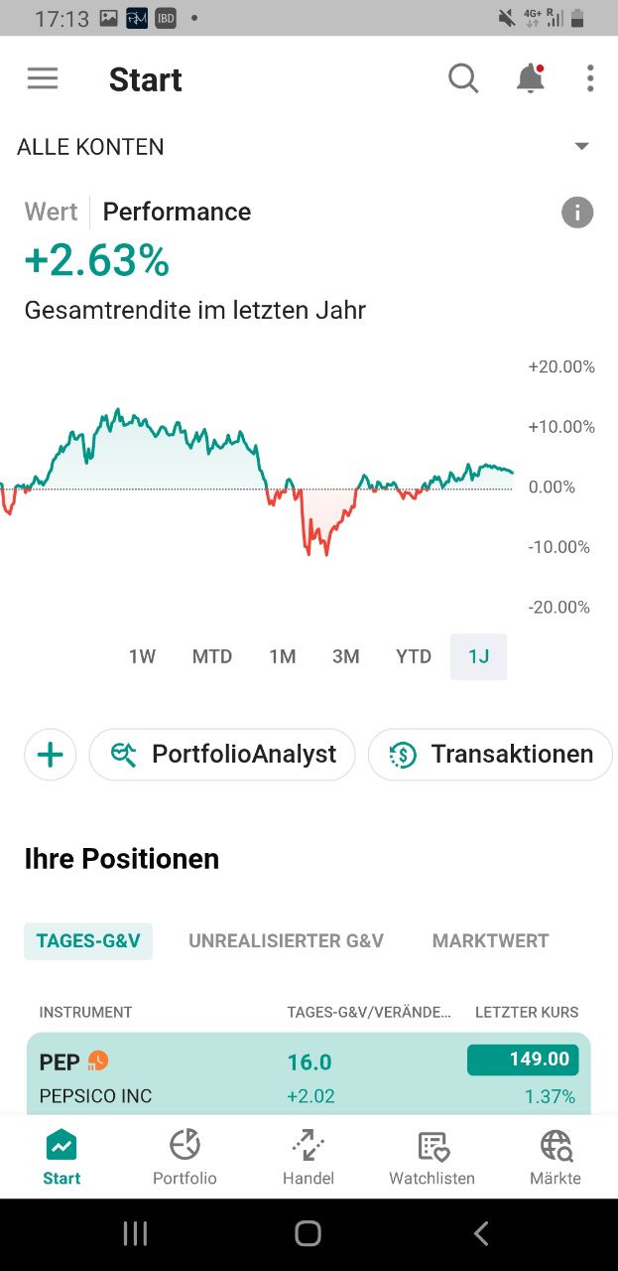This screenshot has width=618, height=1271.
Task: Tap the round plus button
Action: coord(51,755)
